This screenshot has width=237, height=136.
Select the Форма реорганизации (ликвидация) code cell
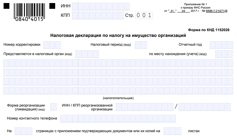[53, 107]
